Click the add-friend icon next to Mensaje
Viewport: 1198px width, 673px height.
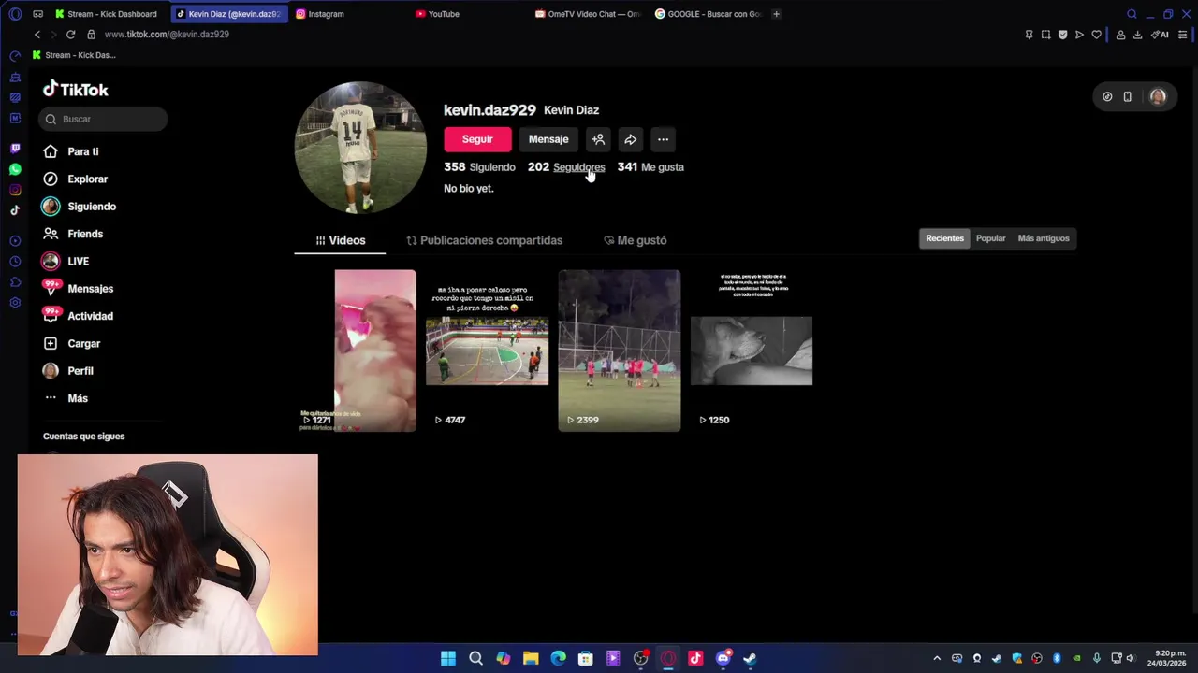[598, 139]
